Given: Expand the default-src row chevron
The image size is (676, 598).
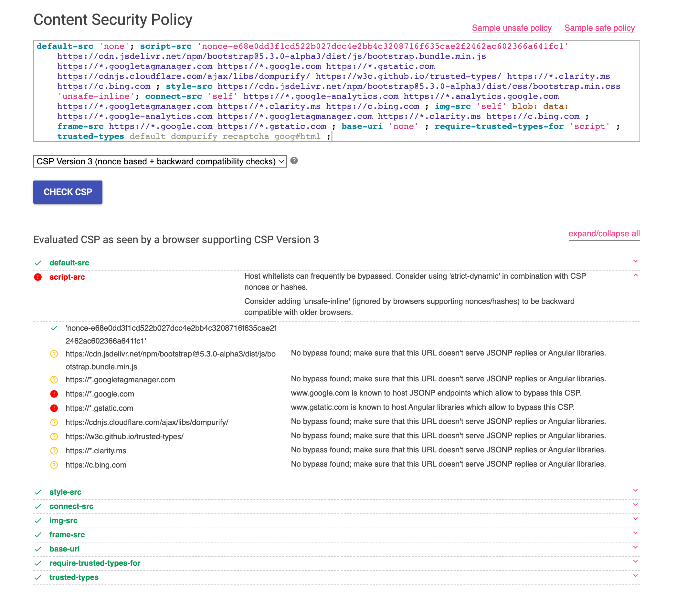Looking at the screenshot, I should [x=635, y=261].
